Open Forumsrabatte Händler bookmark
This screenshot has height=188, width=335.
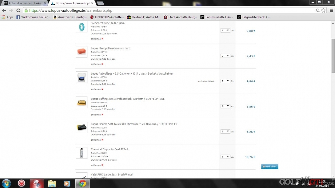tap(217, 17)
